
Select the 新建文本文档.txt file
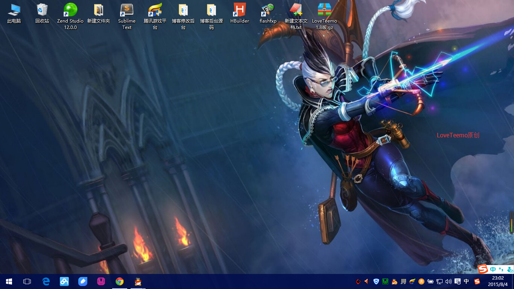click(x=296, y=10)
